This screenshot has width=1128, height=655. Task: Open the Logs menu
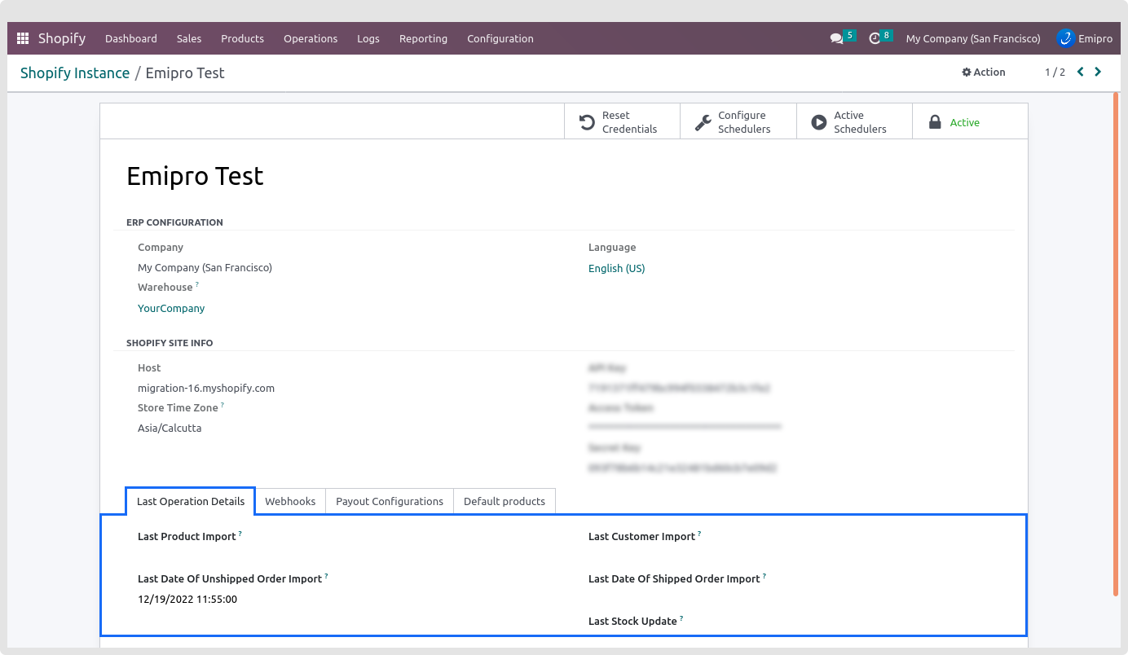pos(368,38)
